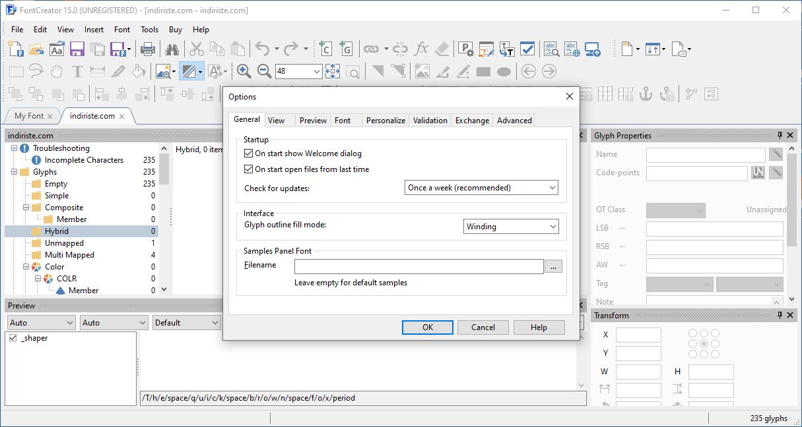The width and height of the screenshot is (802, 427).
Task: Open the fill mode toolbar dropdown arrow
Action: pos(200,71)
